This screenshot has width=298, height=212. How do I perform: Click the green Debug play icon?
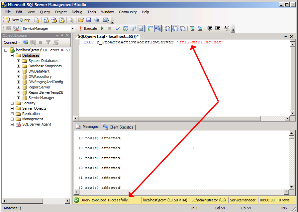point(102,28)
